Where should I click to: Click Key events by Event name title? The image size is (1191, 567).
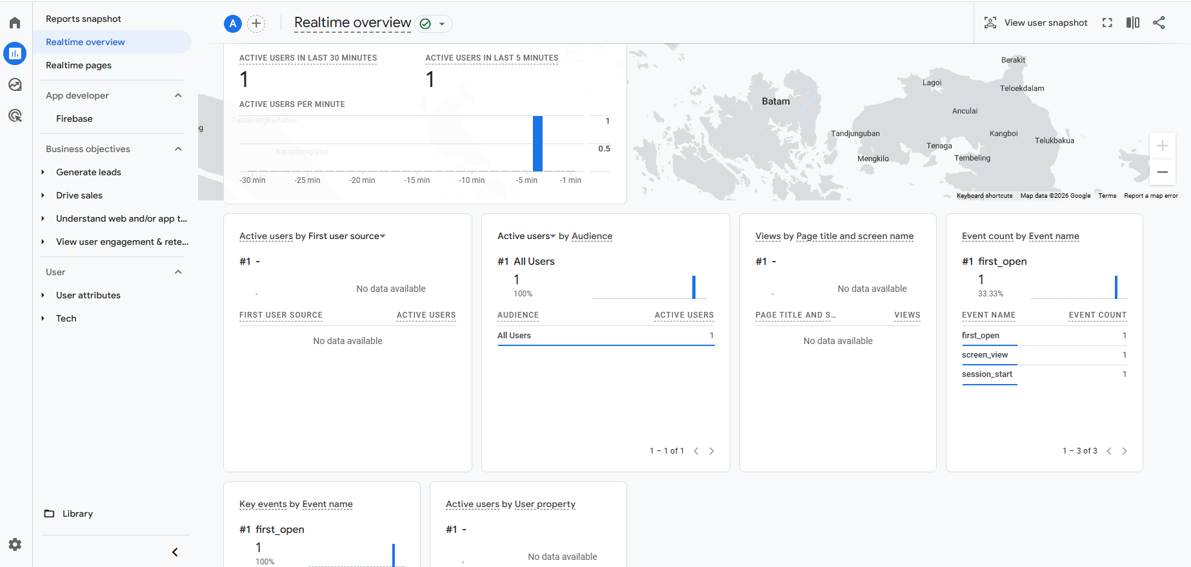click(296, 505)
